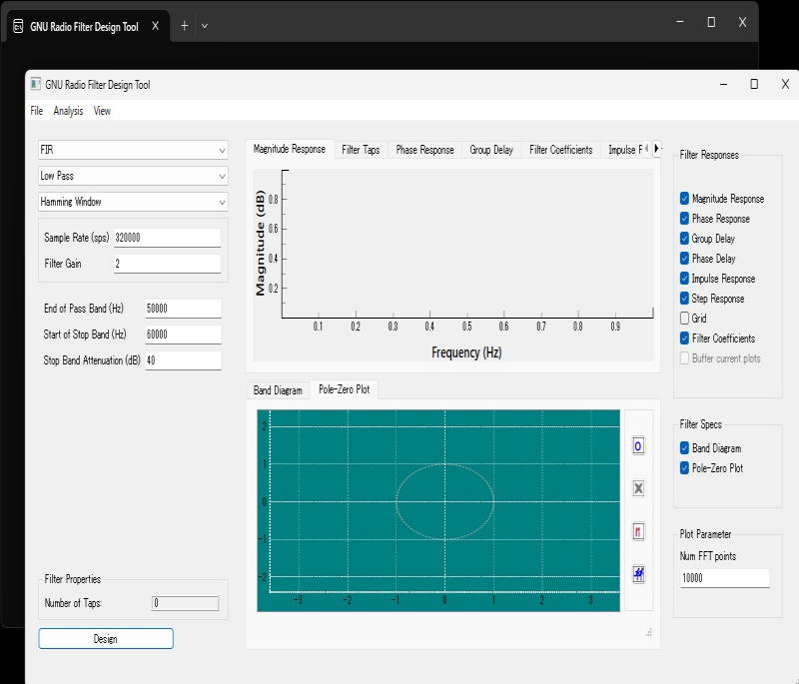Click the 'Frequency (Hz)' axis label
Screen dimensions: 799x684
pyautogui.click(x=466, y=351)
